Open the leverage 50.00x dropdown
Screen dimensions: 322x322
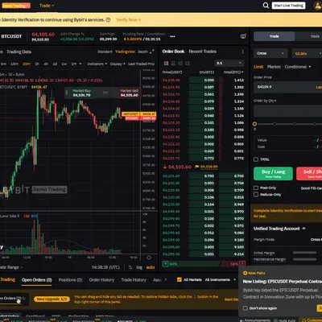point(307,53)
